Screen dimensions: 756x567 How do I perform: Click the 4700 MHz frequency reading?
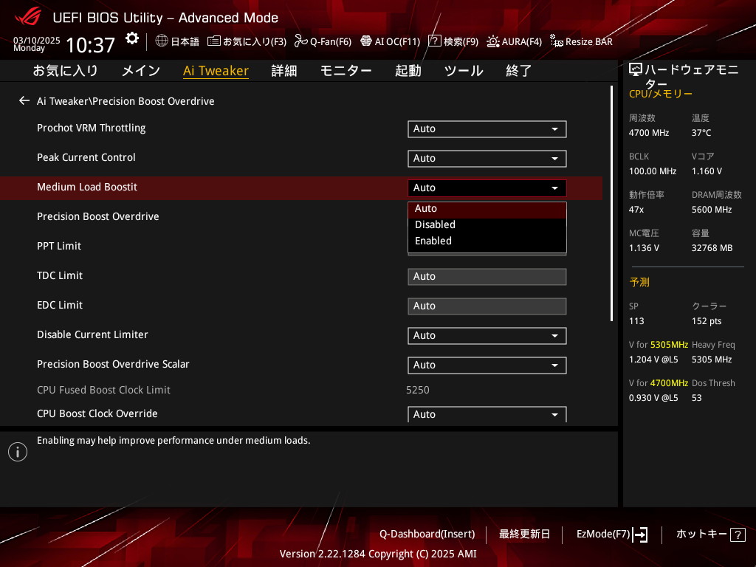(x=649, y=133)
